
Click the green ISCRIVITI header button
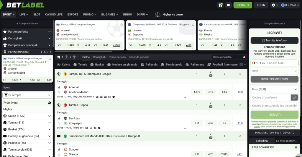tap(243, 5)
